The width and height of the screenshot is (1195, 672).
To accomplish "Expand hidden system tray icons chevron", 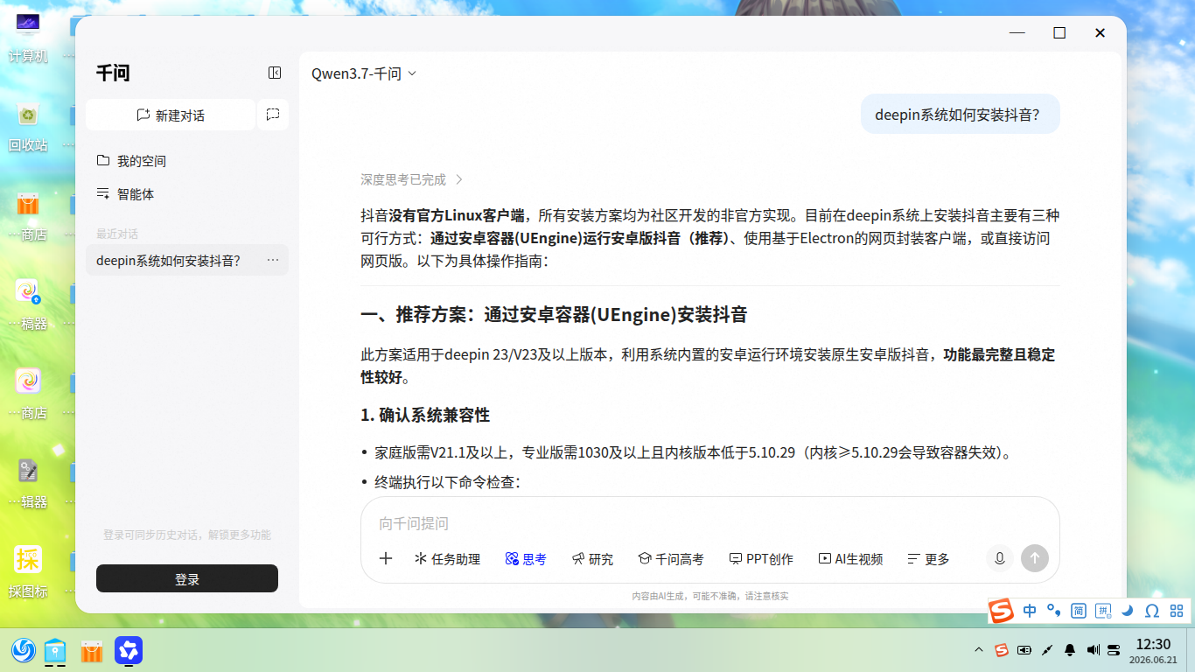I will 979,650.
